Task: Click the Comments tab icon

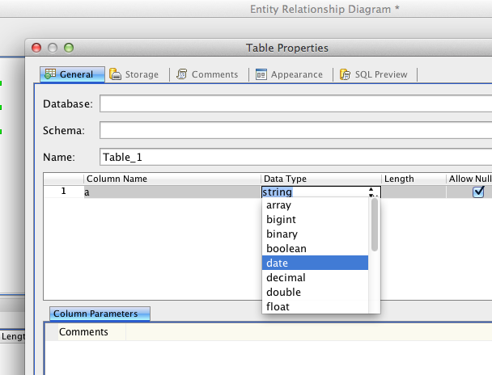Action: tap(183, 74)
